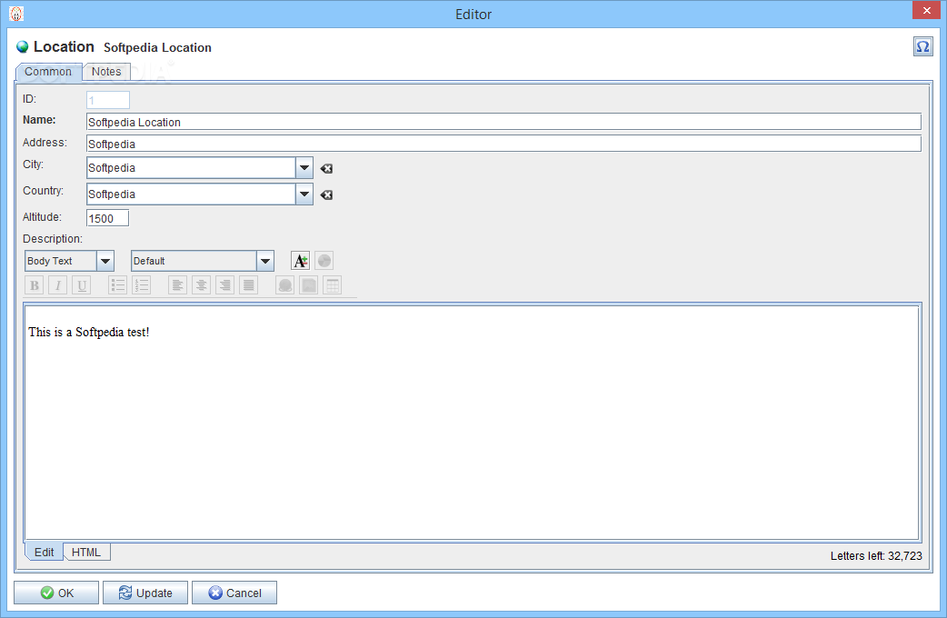Open the text color wheel icon
This screenshot has height=618, width=947.
point(324,261)
